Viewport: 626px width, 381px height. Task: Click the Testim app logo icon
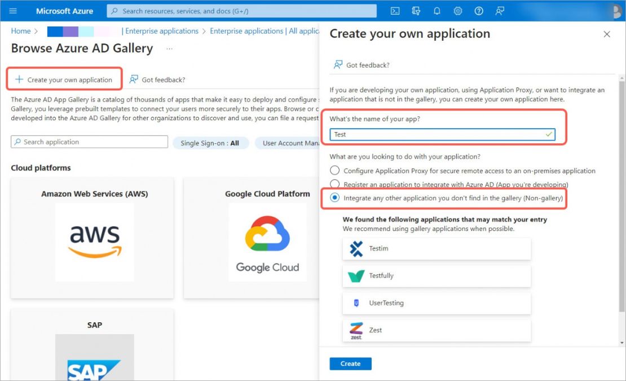point(356,248)
